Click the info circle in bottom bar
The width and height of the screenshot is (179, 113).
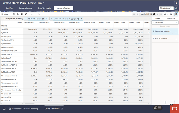point(156,108)
